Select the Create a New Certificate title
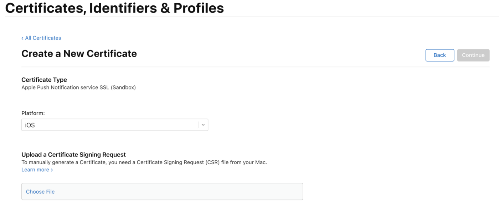 [79, 53]
